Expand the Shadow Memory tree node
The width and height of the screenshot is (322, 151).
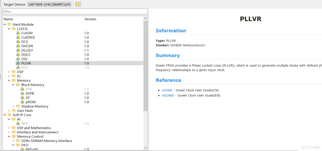[13, 106]
